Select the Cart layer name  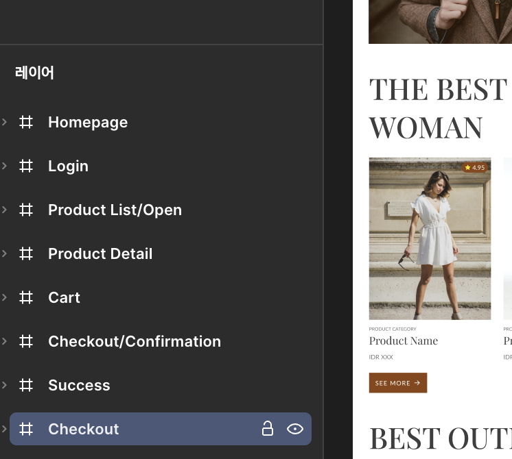point(64,297)
